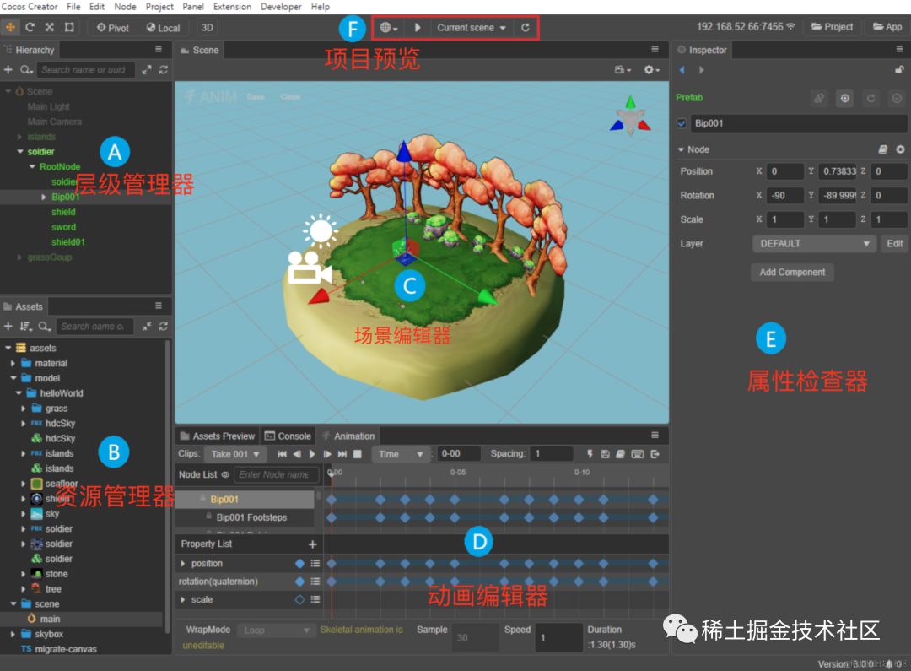Select the Scale gizmo tool

(50, 27)
